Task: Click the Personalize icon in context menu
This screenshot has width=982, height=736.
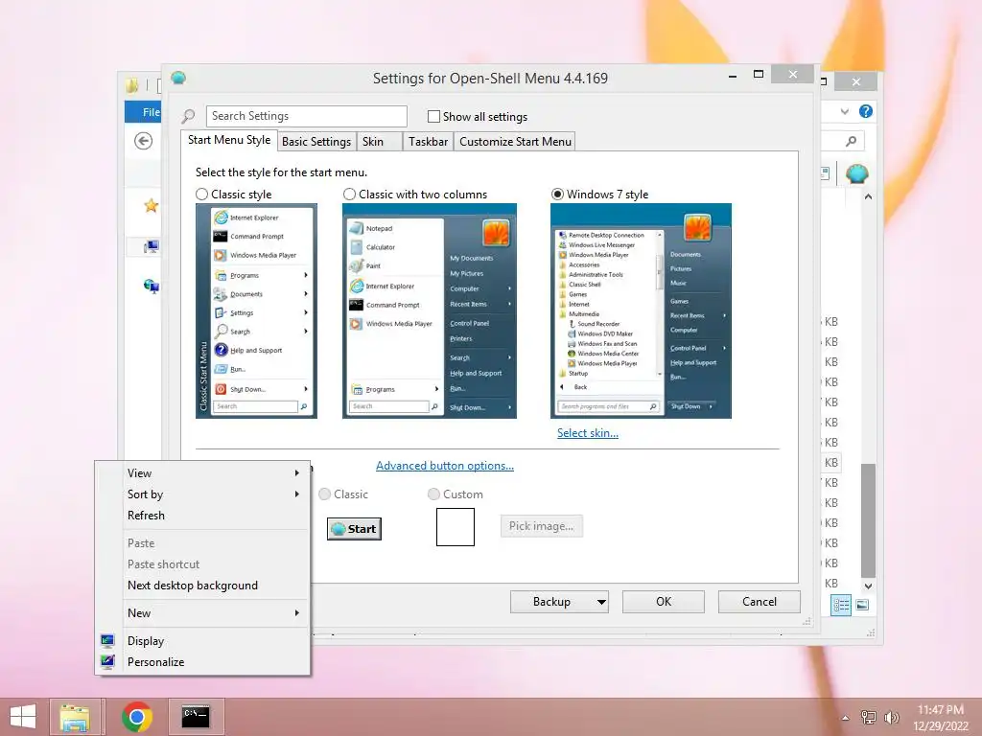Action: point(107,661)
